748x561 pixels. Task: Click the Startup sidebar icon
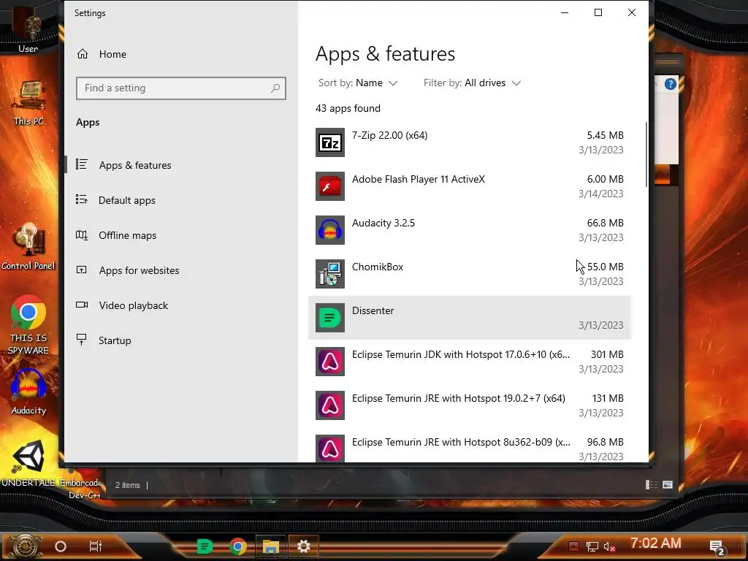click(x=82, y=340)
